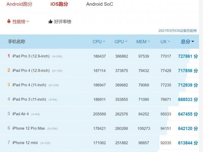Click UX value 95033
The height and width of the screenshot is (152, 203).
click(166, 114)
